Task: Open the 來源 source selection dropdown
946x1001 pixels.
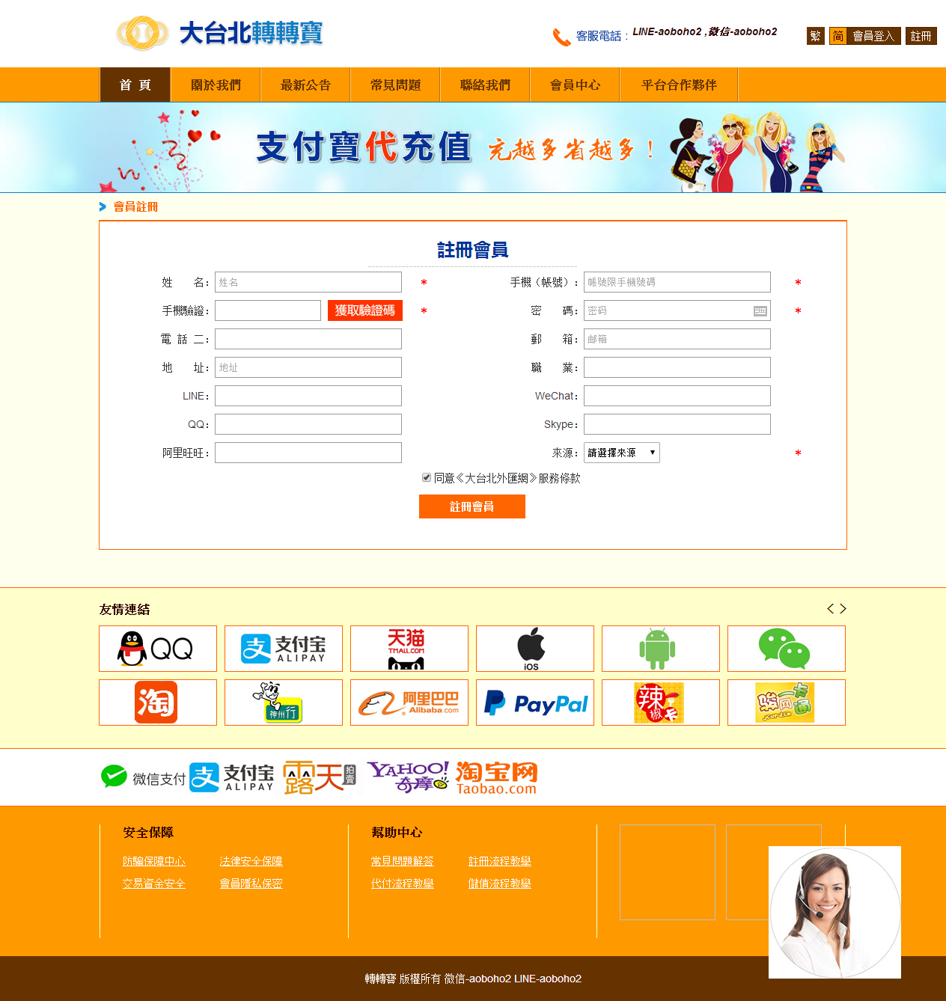Action: [x=621, y=452]
